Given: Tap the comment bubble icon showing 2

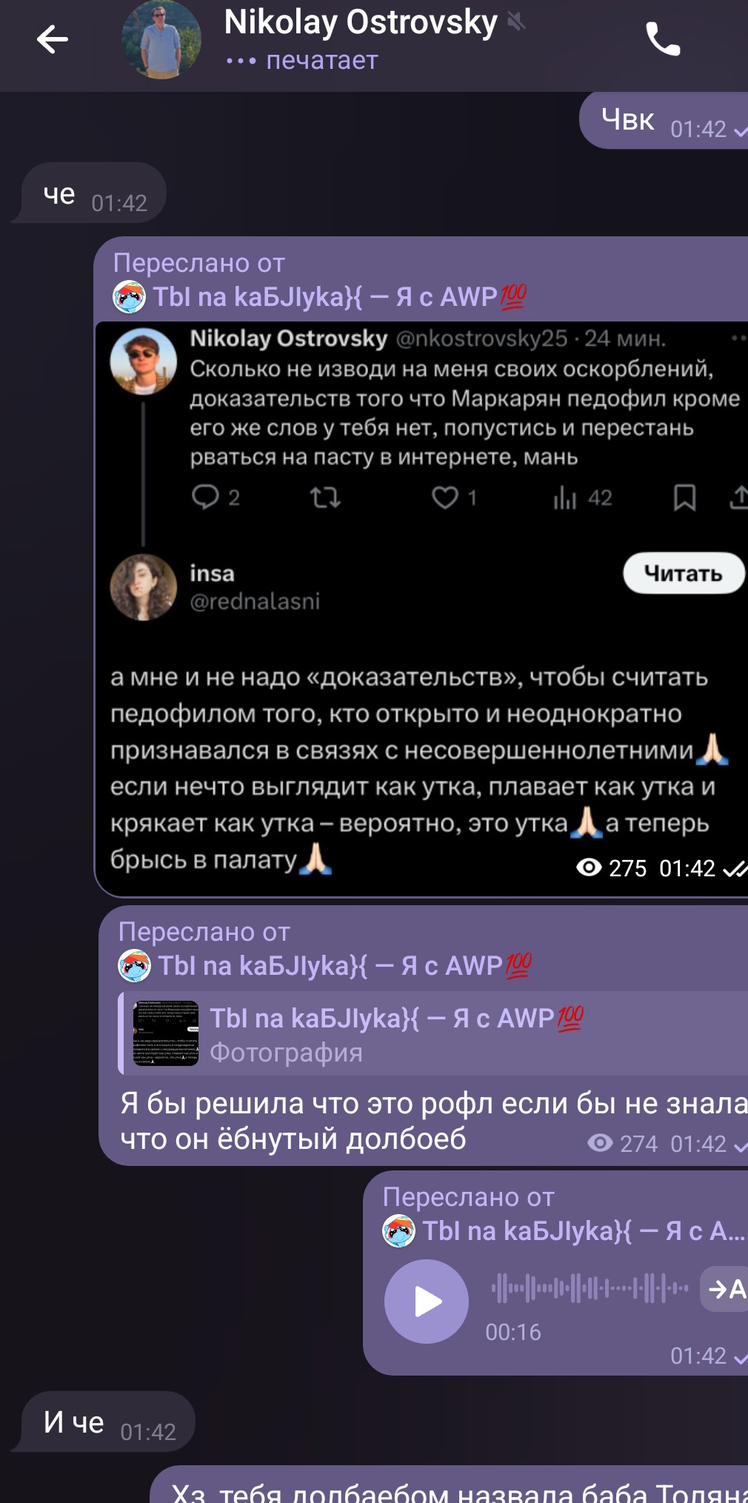Looking at the screenshot, I should (205, 497).
